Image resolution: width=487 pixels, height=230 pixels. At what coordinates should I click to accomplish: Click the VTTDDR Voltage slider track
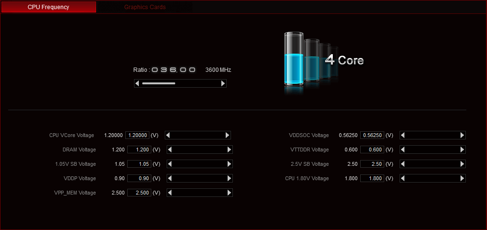(x=433, y=149)
